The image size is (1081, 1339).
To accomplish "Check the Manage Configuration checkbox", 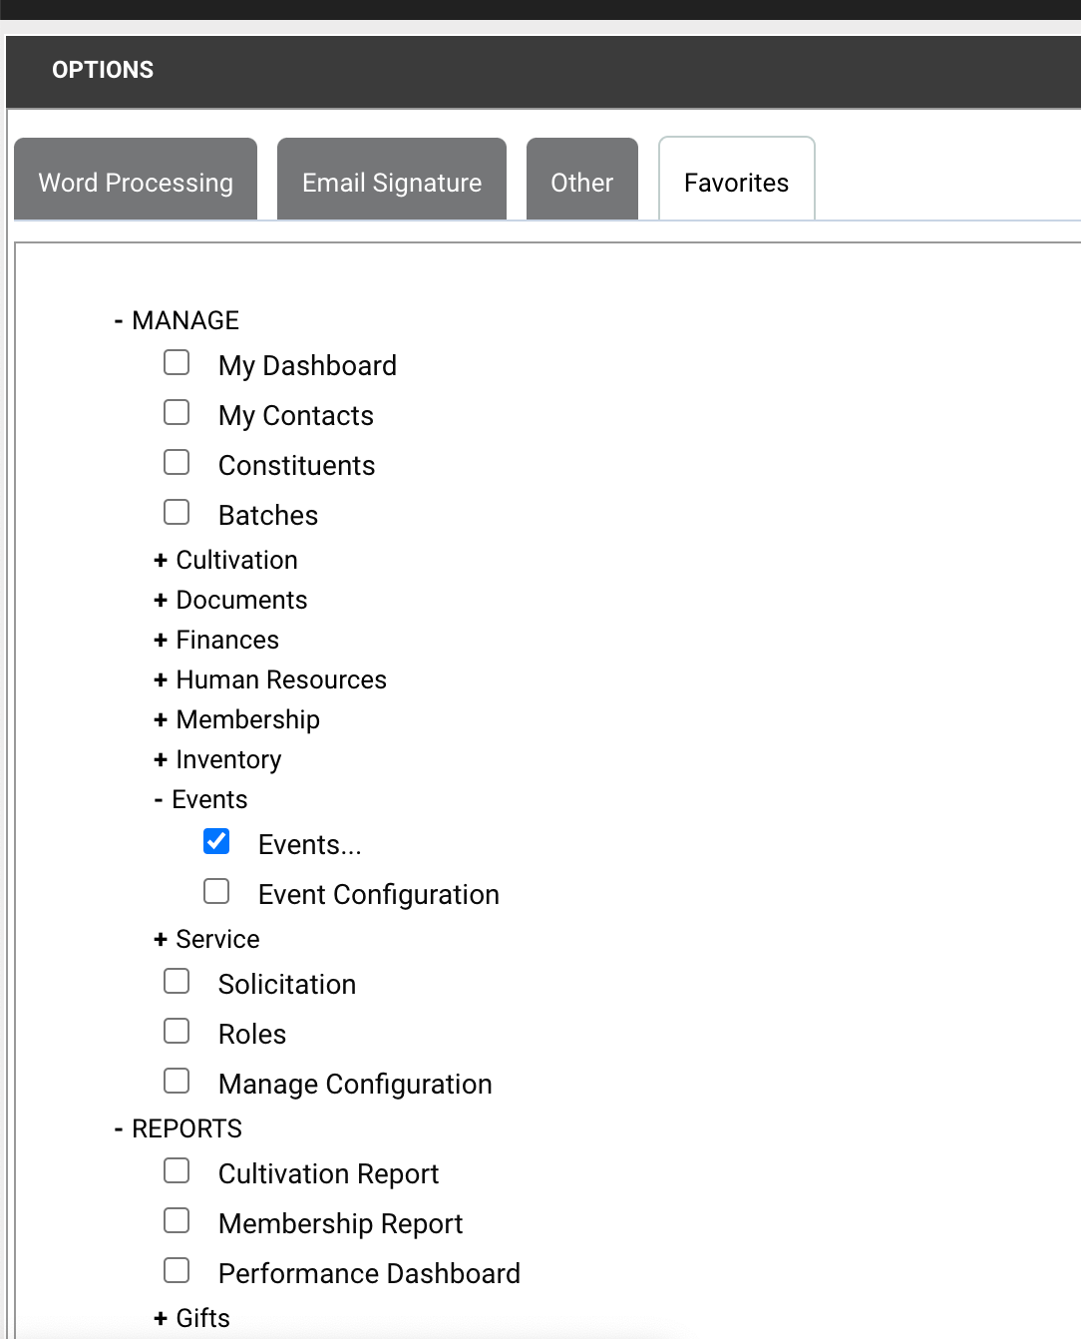I will (177, 1081).
